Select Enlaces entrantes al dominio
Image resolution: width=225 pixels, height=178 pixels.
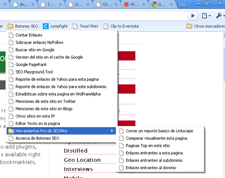click(x=161, y=168)
